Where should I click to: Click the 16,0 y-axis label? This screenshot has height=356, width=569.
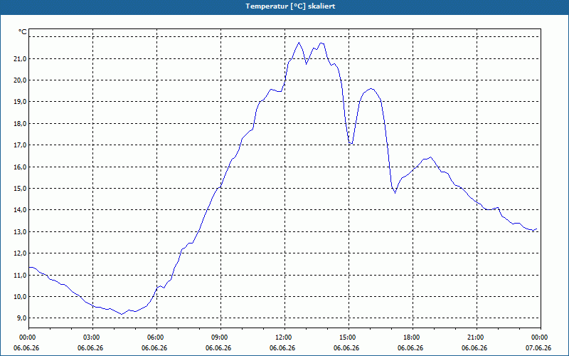(20, 167)
